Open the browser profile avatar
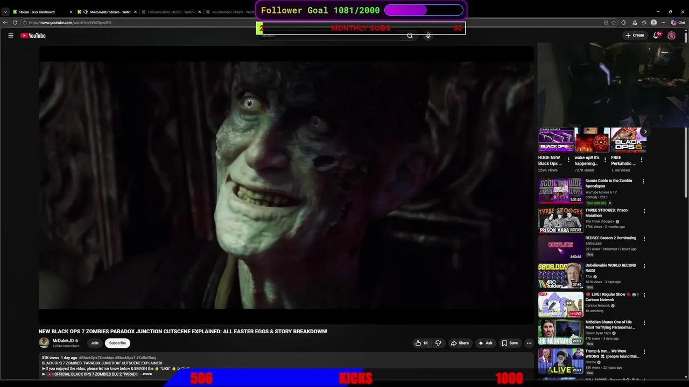This screenshot has height=387, width=689. tap(653, 23)
